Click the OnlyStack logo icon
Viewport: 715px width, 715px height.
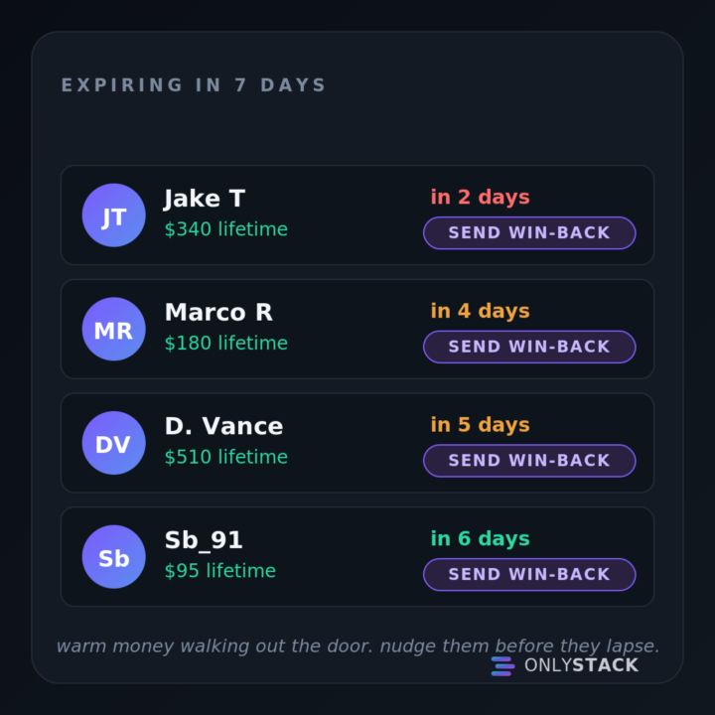pyautogui.click(x=502, y=666)
